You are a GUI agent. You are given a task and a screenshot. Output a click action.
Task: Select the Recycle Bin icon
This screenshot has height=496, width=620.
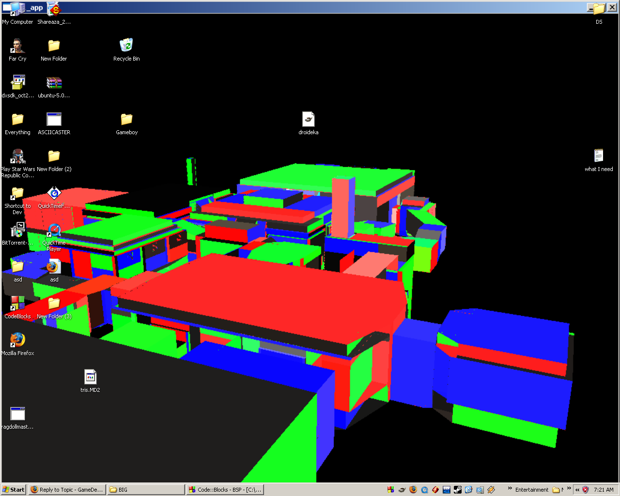point(126,49)
